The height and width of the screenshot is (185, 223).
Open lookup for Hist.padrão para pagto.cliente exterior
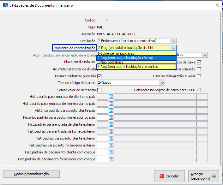[111, 138]
